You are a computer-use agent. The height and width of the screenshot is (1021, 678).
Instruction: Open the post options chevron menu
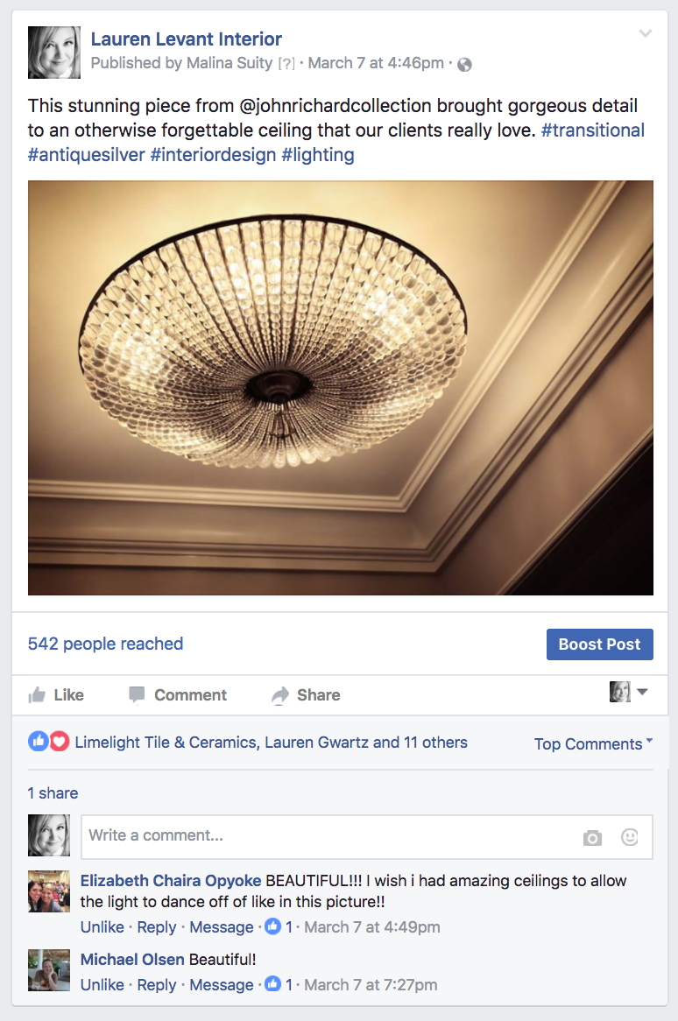coord(645,33)
